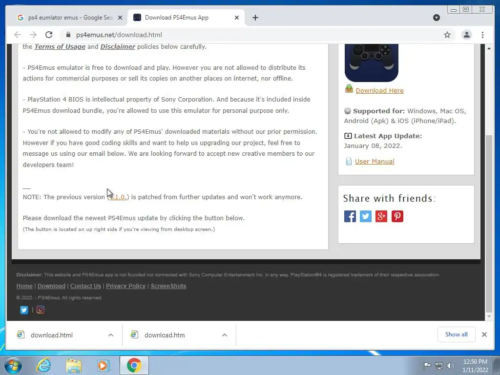
Task: Open the Download footer link
Action: [x=51, y=286]
